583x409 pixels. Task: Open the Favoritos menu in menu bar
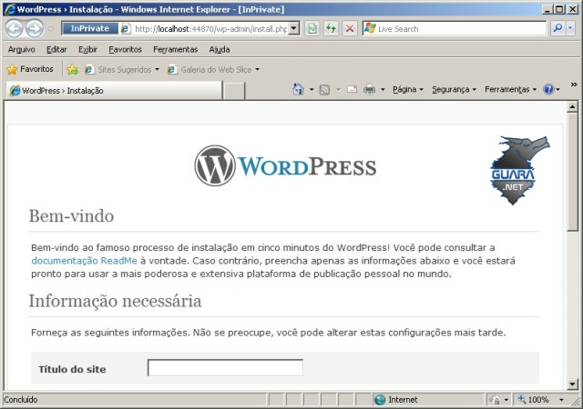126,49
